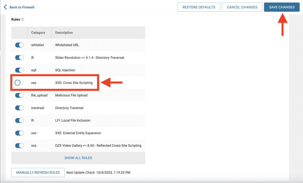Toggle the LFI: Local File Inclusion rule

click(20, 120)
